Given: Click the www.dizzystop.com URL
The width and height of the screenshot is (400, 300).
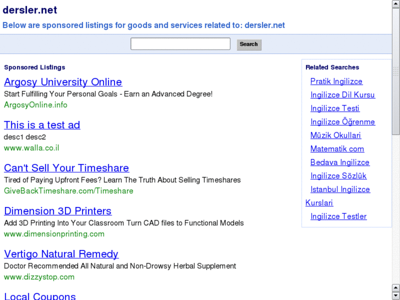Looking at the screenshot, I should pos(39,277).
